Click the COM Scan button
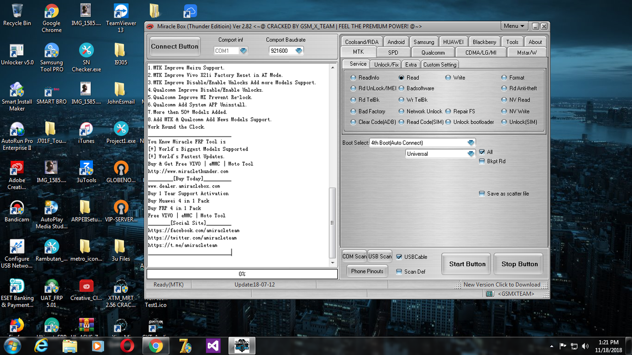 pyautogui.click(x=355, y=256)
